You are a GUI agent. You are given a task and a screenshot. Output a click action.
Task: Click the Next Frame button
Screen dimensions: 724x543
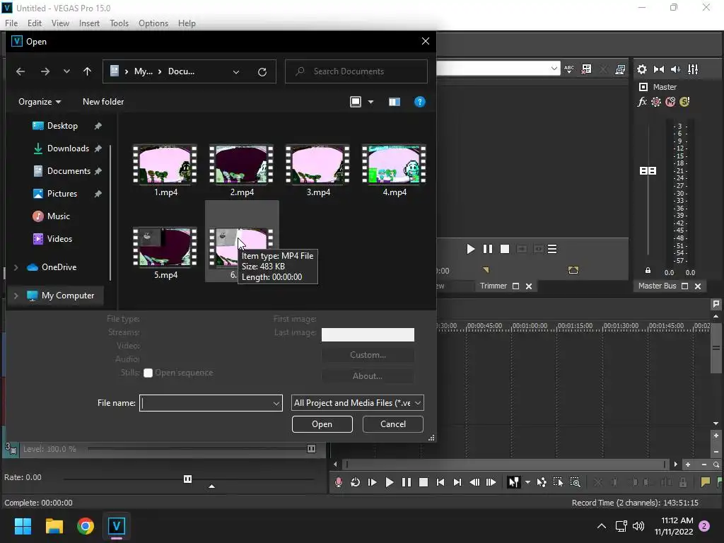tap(491, 482)
